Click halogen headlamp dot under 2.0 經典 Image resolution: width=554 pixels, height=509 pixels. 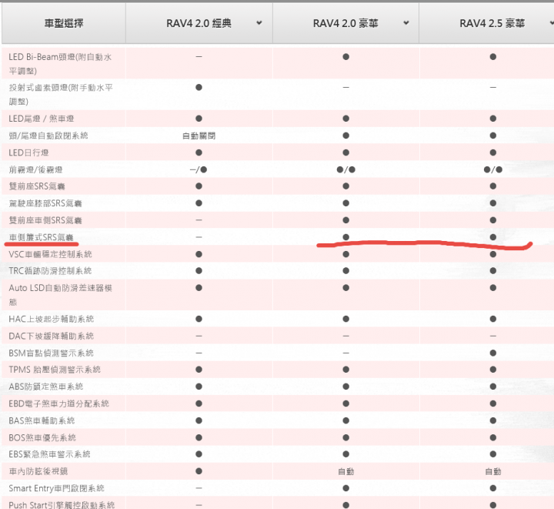coord(199,87)
